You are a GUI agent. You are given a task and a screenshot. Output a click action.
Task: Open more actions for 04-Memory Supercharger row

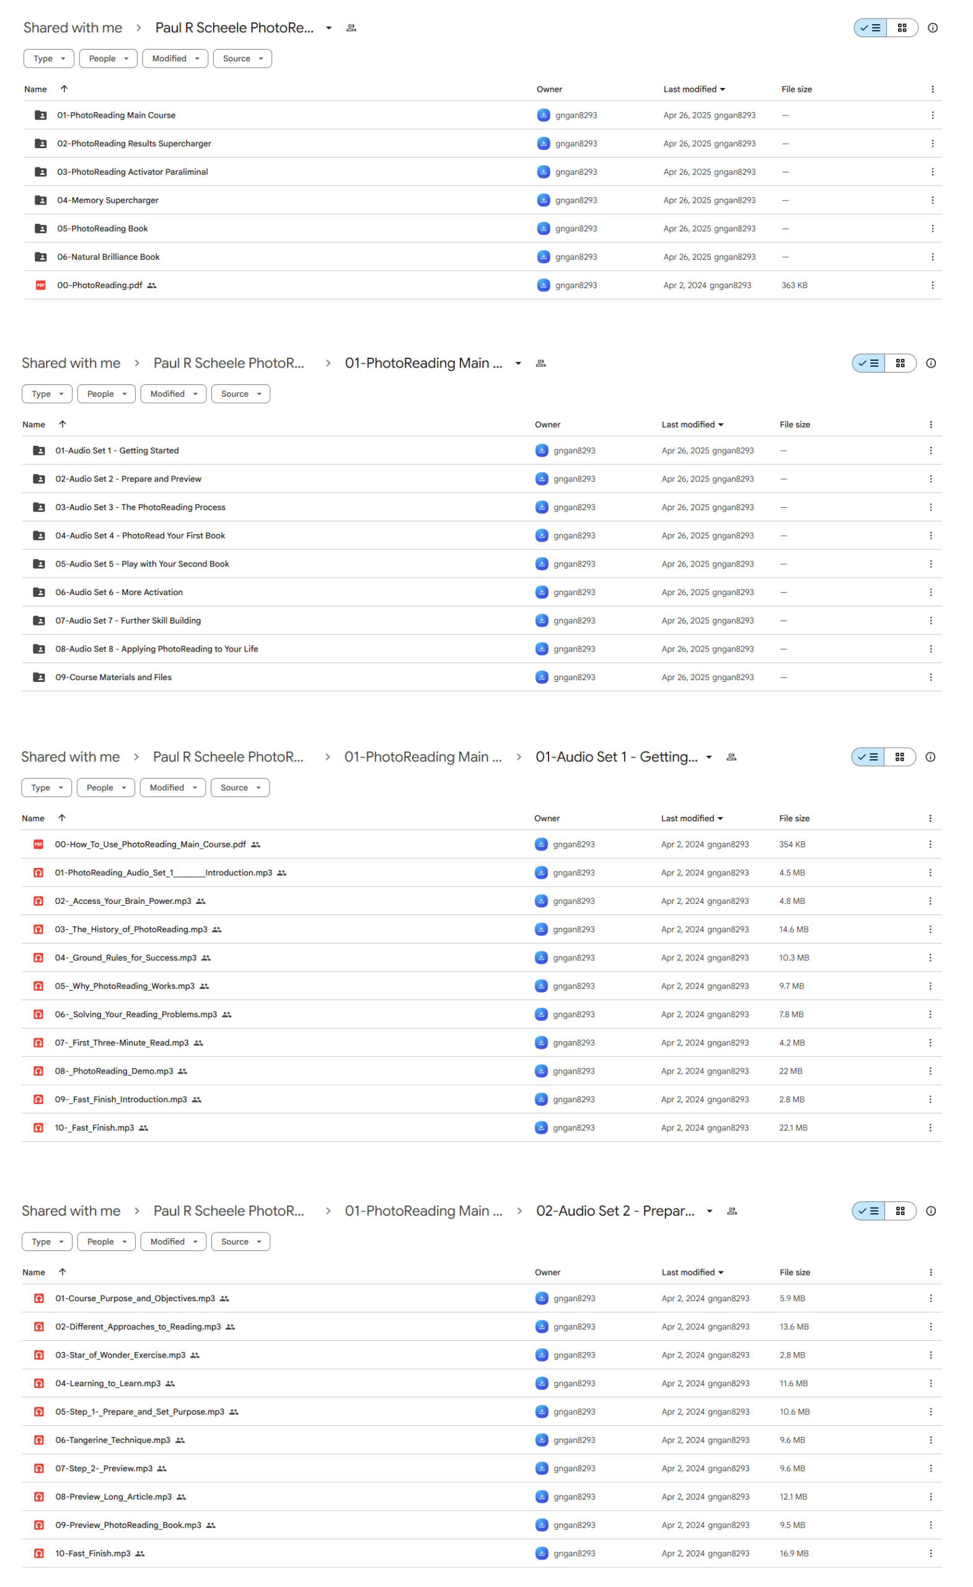pos(932,200)
